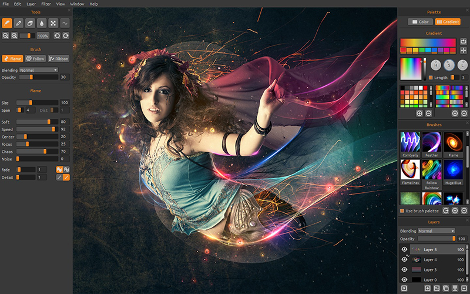The height and width of the screenshot is (294, 470).
Task: Select the green gradient stop swatch
Action: (422, 50)
